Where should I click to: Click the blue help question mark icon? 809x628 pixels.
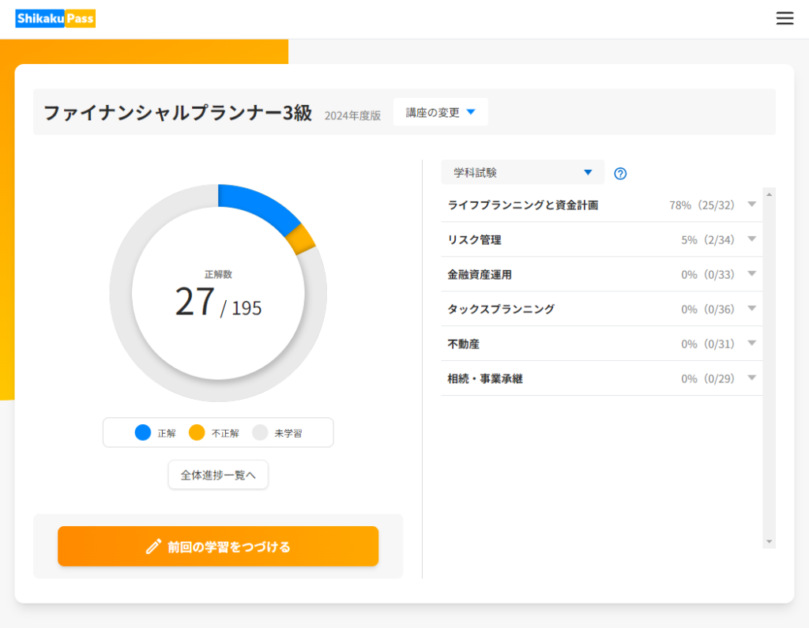point(620,174)
